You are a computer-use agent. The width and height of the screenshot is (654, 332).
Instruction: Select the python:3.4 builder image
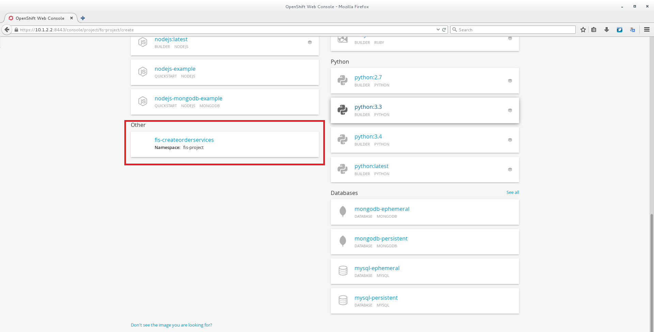coord(368,136)
